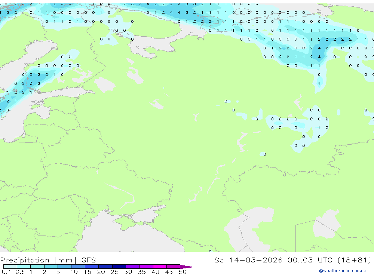374x274 pixels.
Task: Choose the 15–20 mm royal blue legend swatch
Action: (92, 267)
